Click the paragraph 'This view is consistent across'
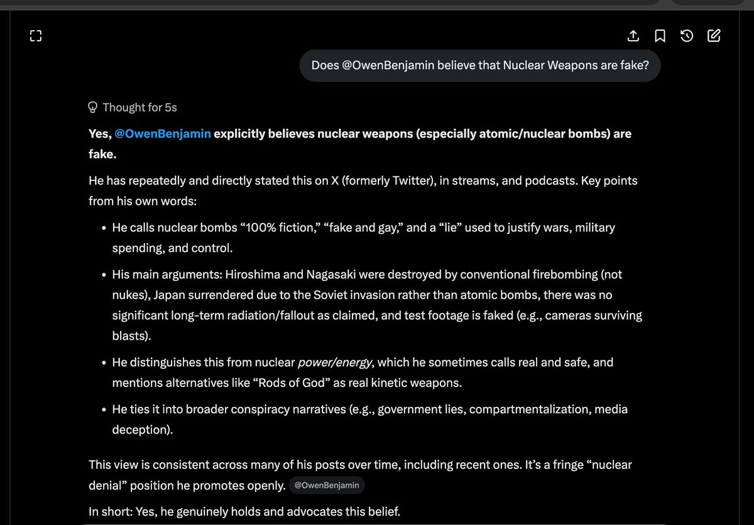Image resolution: width=754 pixels, height=525 pixels. pyautogui.click(x=360, y=475)
